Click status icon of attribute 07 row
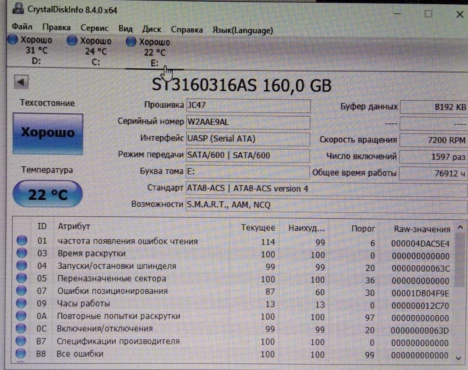Viewport: 468px width, 370px height. coord(21,290)
